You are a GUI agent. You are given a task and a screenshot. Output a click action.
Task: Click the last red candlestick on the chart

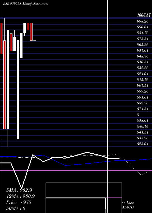(x=31, y=32)
